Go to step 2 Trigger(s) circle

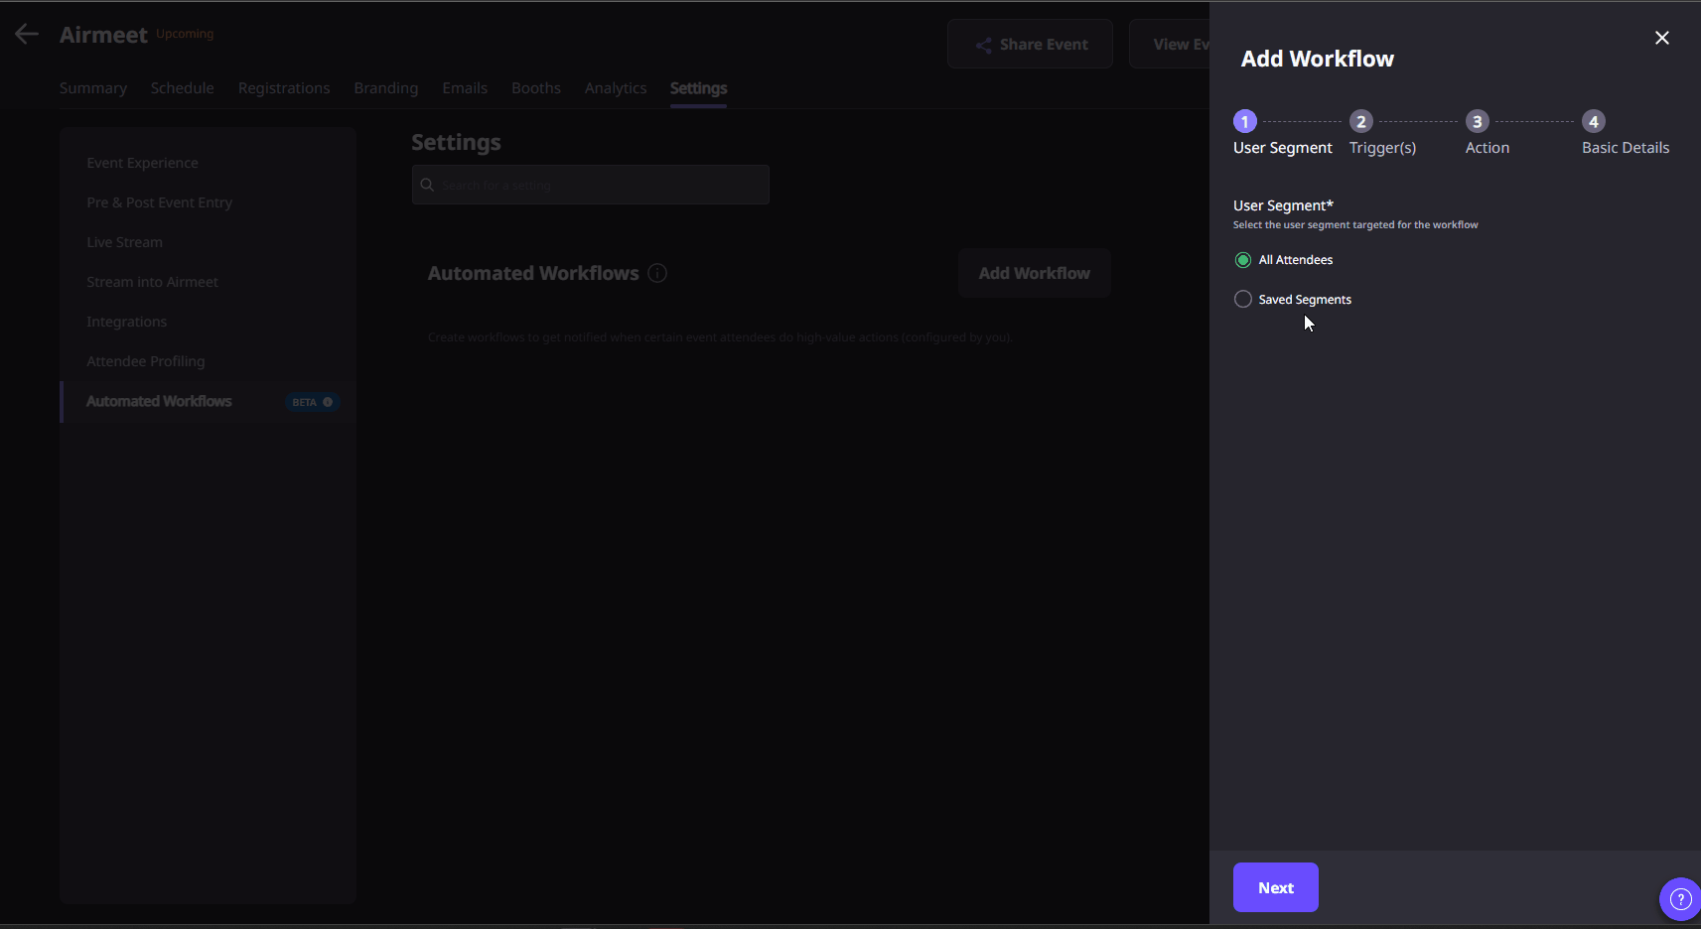click(1360, 121)
